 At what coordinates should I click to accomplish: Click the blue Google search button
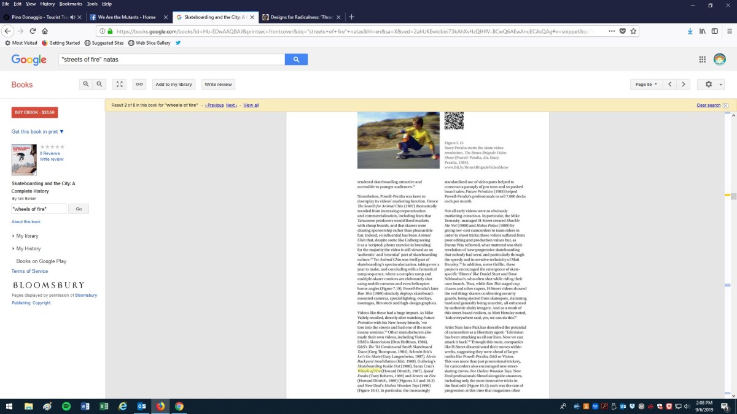point(296,59)
